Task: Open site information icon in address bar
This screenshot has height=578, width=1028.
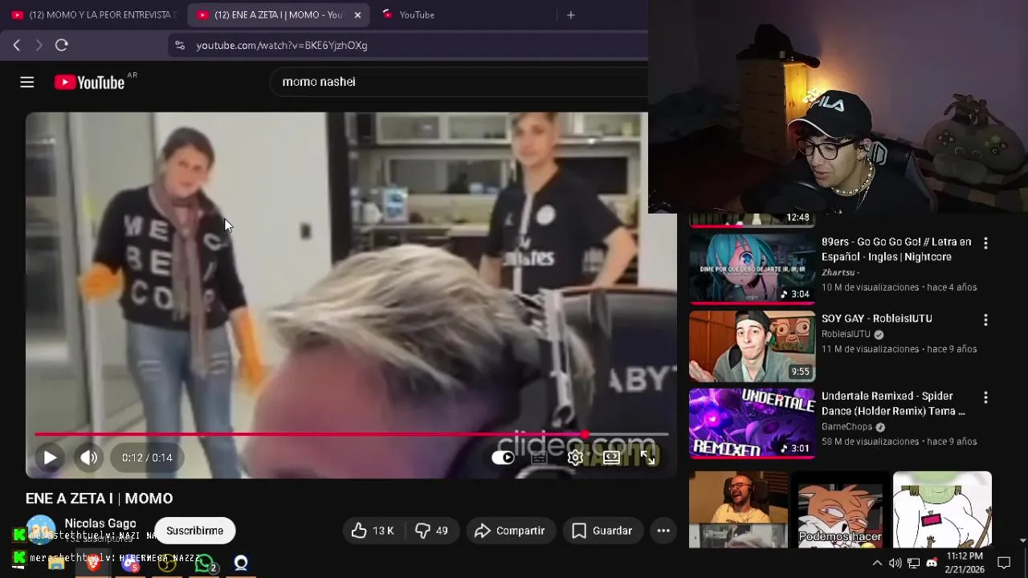Action: click(180, 46)
